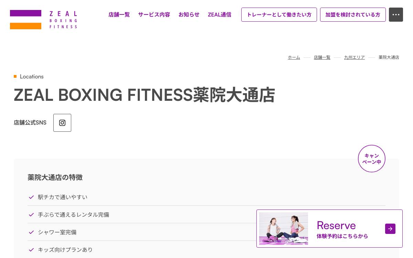The width and height of the screenshot is (413, 258).
Task: Follow the 店舗一覧 breadcrumb link
Action: (x=322, y=57)
